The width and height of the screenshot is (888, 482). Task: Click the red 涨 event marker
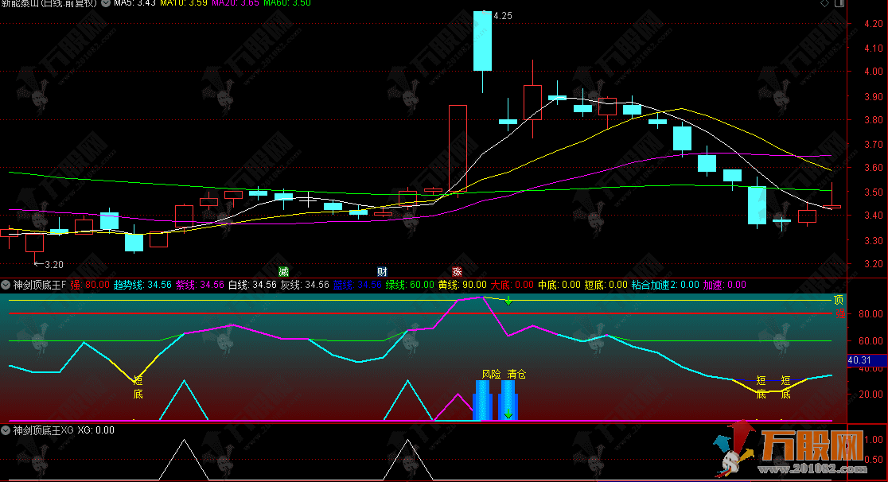(x=457, y=271)
